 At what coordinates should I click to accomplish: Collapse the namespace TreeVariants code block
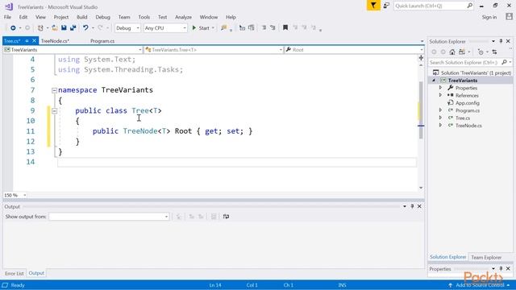click(x=54, y=90)
